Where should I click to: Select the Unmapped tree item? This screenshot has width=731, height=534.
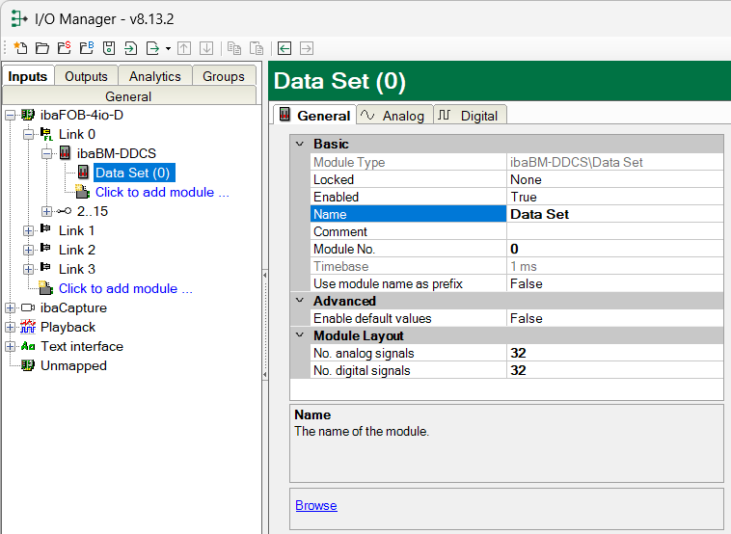73,365
